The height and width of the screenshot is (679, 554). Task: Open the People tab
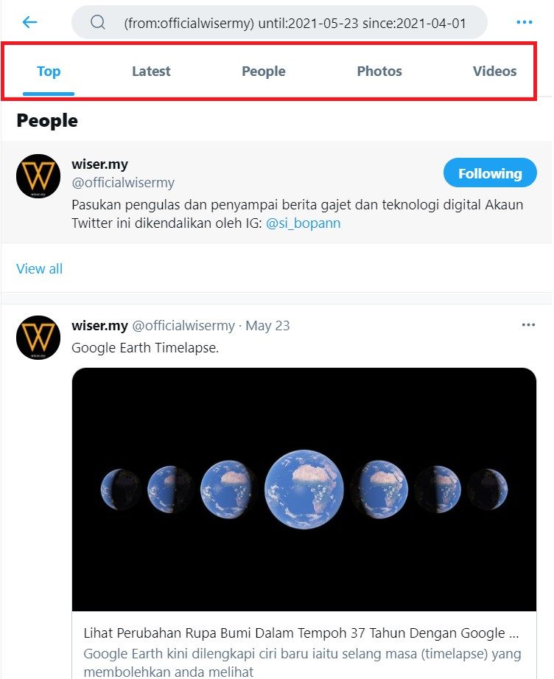[263, 72]
